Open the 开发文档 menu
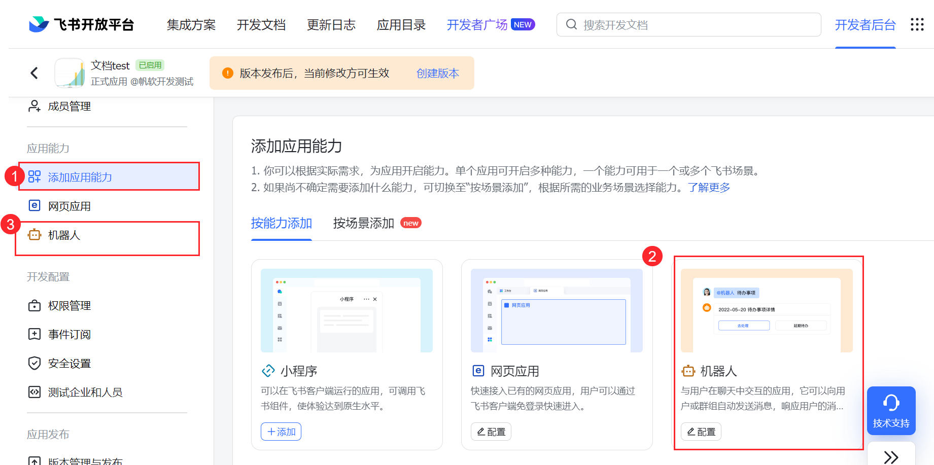The image size is (934, 465). pyautogui.click(x=261, y=25)
